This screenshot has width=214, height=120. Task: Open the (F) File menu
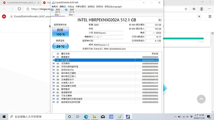click(55, 7)
